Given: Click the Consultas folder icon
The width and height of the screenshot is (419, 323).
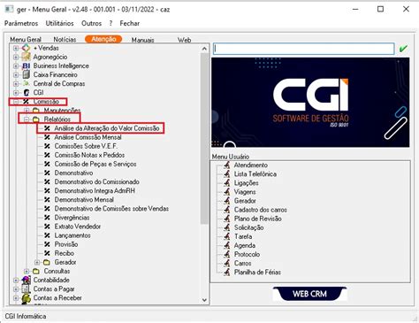Looking at the screenshot, I should tap(36, 271).
